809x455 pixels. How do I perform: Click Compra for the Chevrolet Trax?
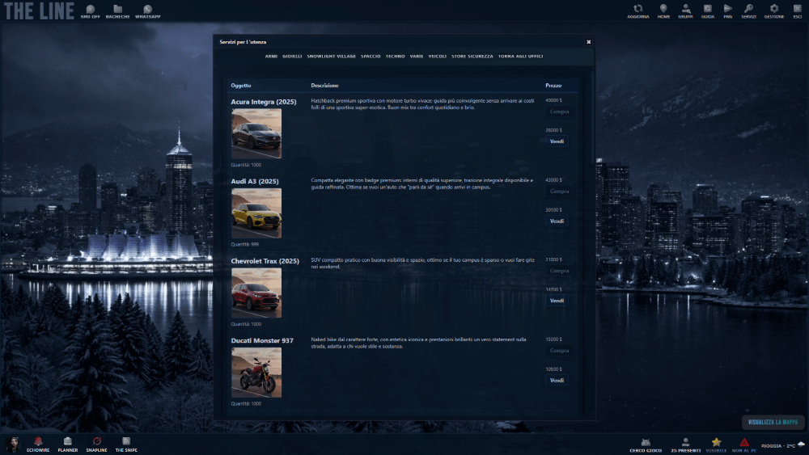[x=559, y=271]
